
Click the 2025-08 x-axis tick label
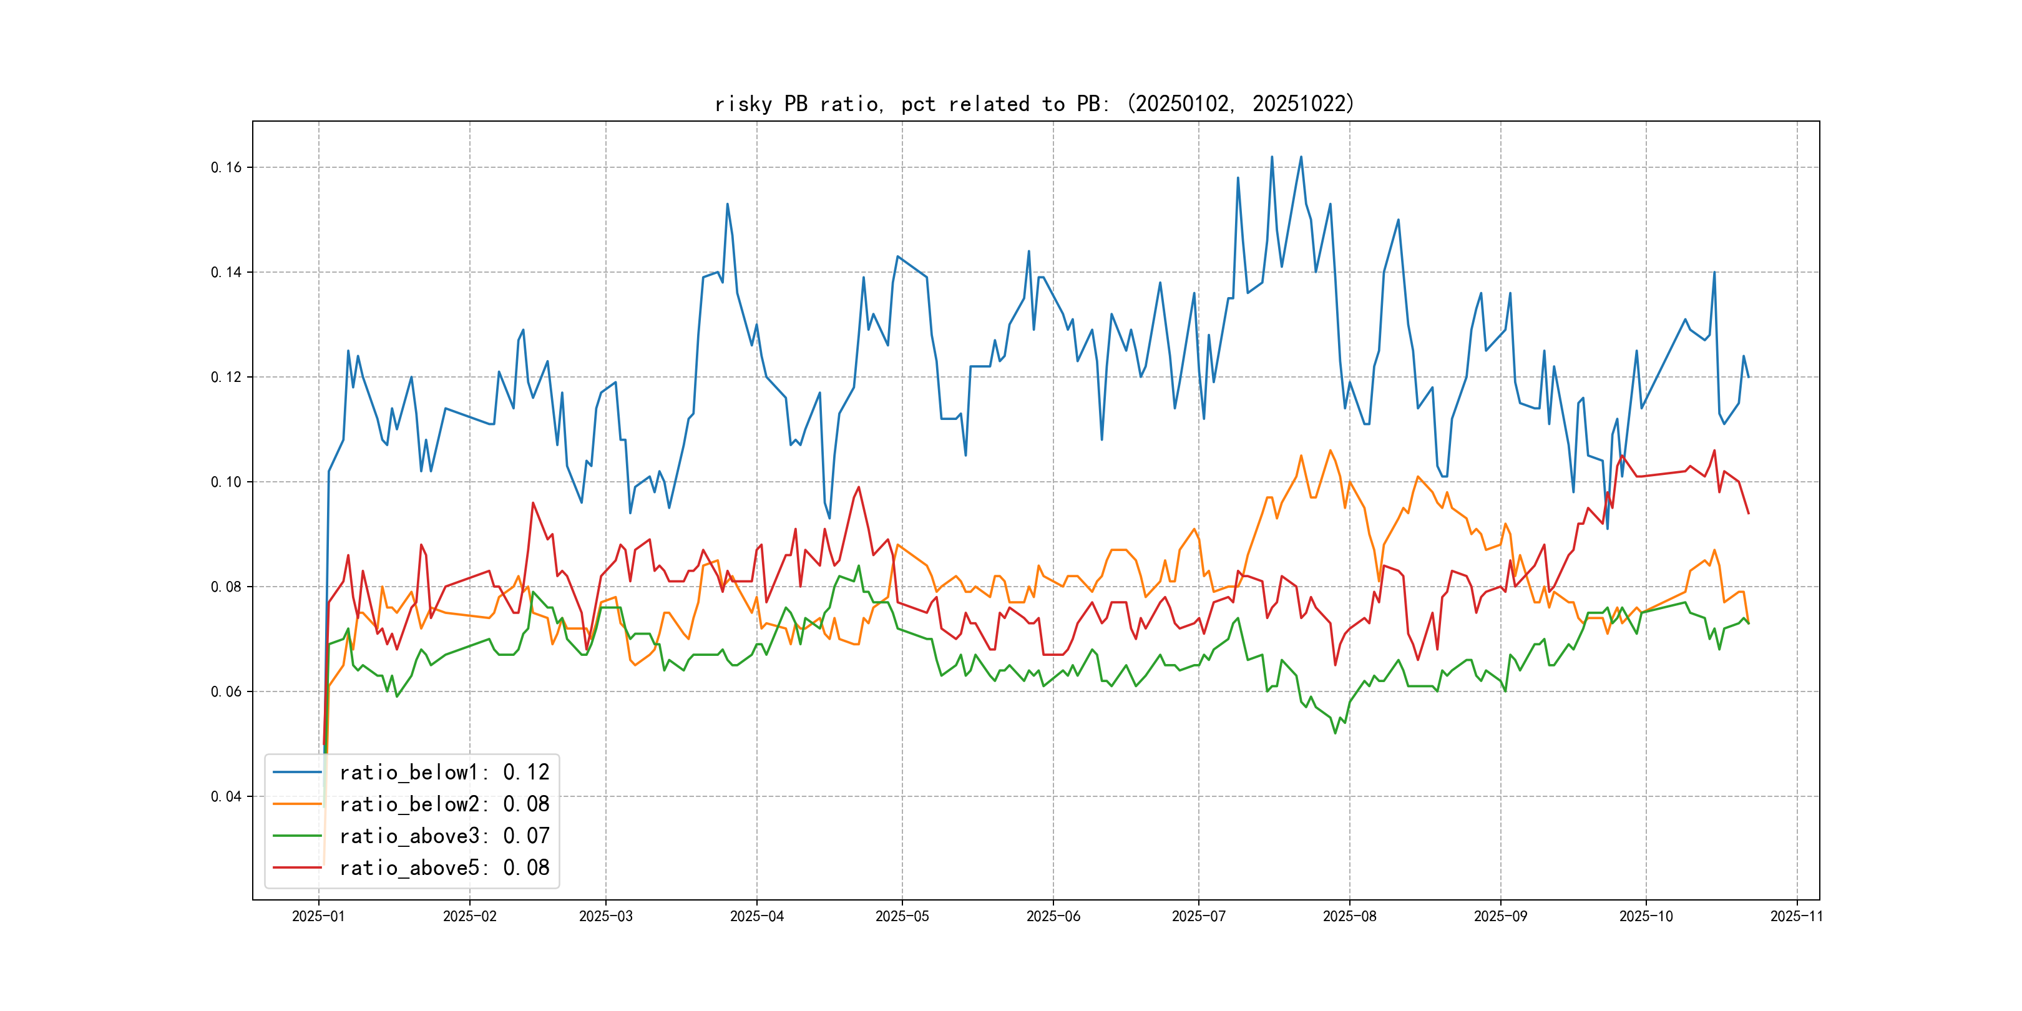(1349, 916)
